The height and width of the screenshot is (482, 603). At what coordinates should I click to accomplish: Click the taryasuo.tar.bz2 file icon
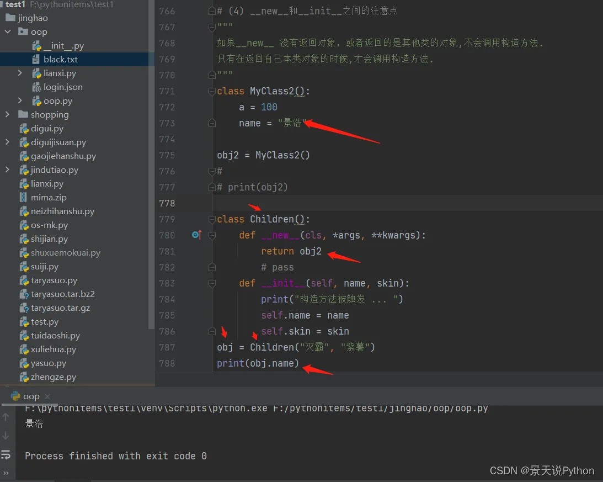pos(23,294)
